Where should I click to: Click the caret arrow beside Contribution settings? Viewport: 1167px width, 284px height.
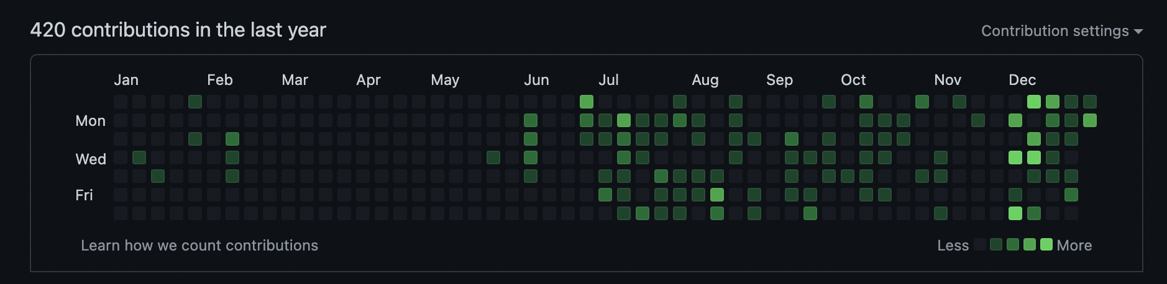pos(1138,31)
